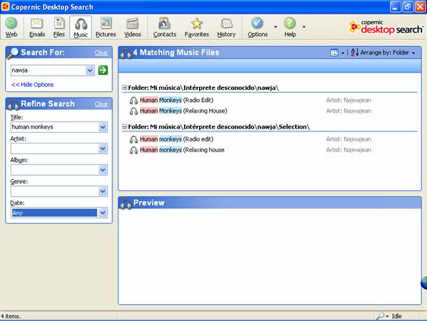Open the Help toolbar item

pos(290,27)
